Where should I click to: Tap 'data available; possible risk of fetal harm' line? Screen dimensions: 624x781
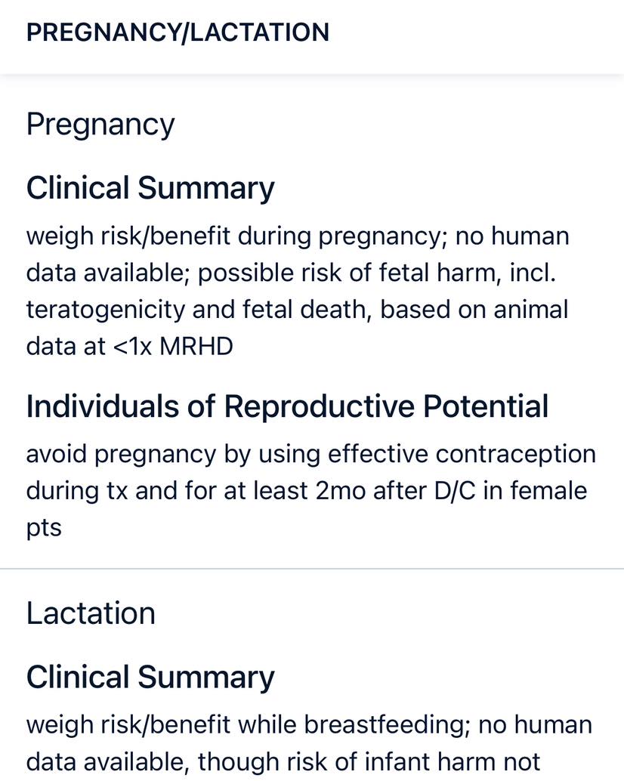292,273
